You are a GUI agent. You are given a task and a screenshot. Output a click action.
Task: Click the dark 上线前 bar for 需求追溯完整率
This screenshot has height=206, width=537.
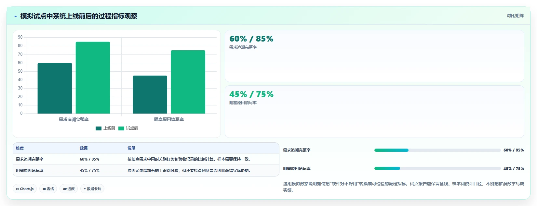click(55, 88)
